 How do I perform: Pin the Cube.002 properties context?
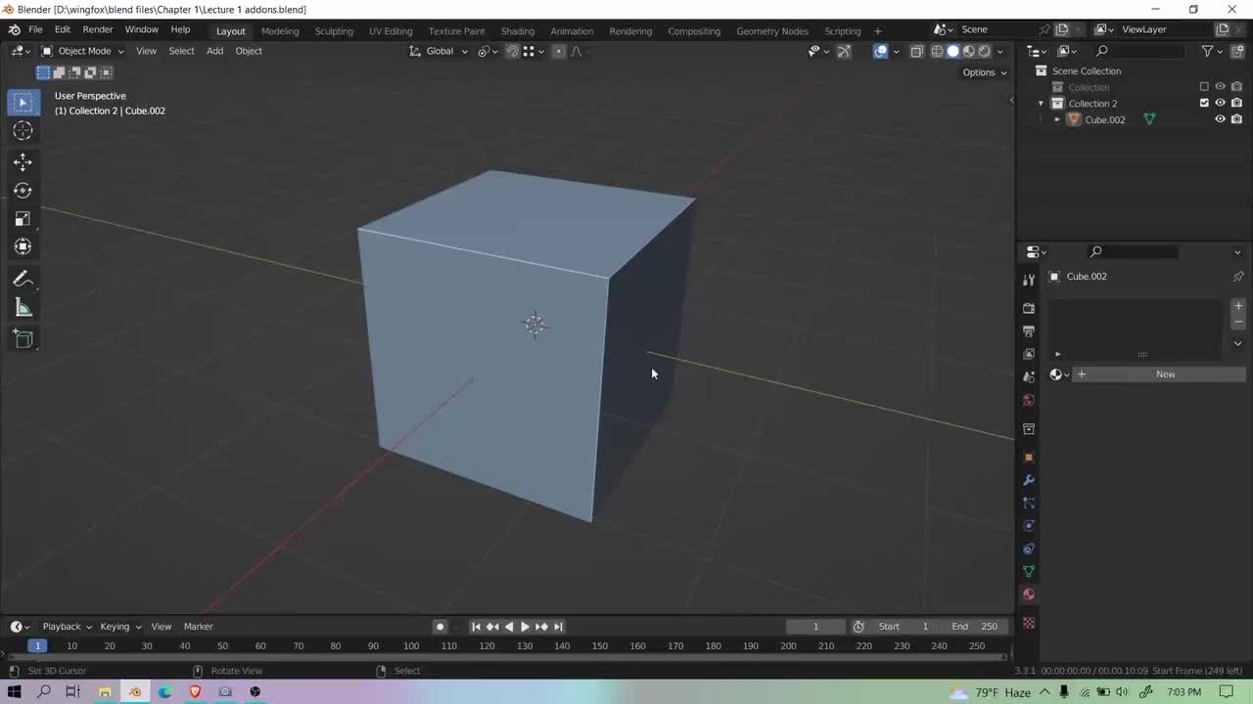point(1237,277)
